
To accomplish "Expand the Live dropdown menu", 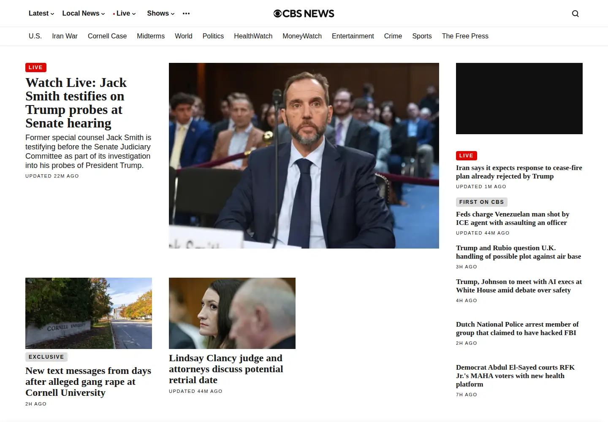I will (x=125, y=14).
